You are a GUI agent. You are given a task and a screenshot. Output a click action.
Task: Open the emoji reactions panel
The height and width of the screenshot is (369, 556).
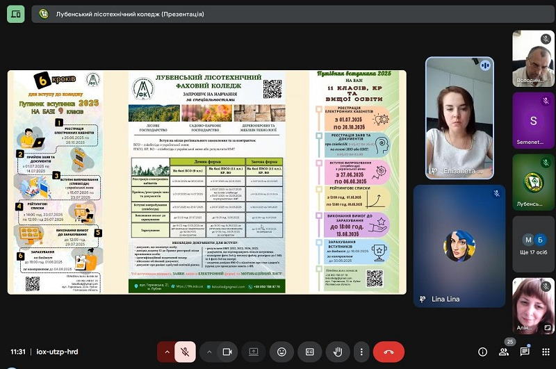[281, 352]
